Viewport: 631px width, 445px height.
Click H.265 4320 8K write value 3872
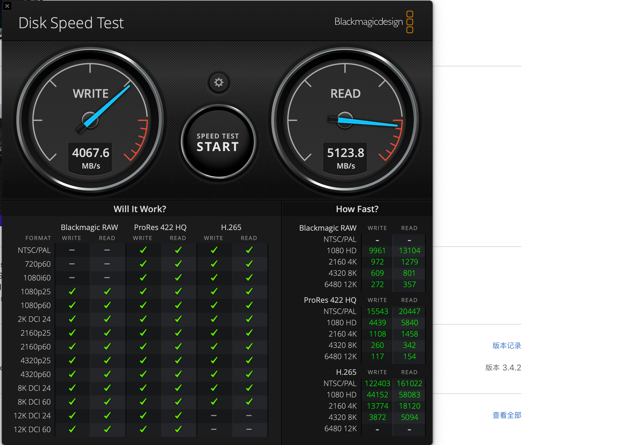pyautogui.click(x=377, y=417)
